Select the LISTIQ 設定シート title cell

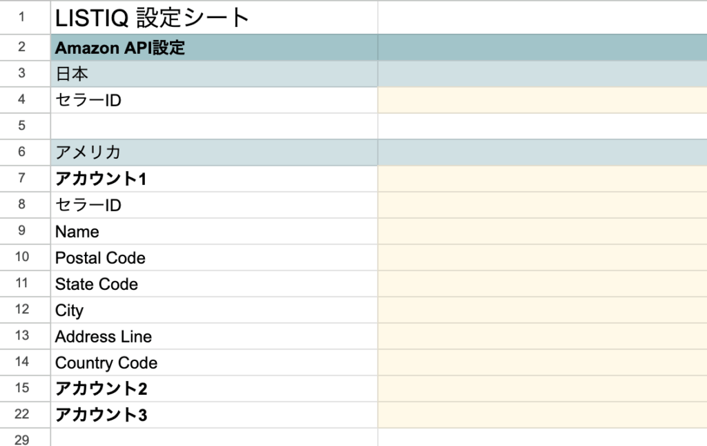pos(214,17)
